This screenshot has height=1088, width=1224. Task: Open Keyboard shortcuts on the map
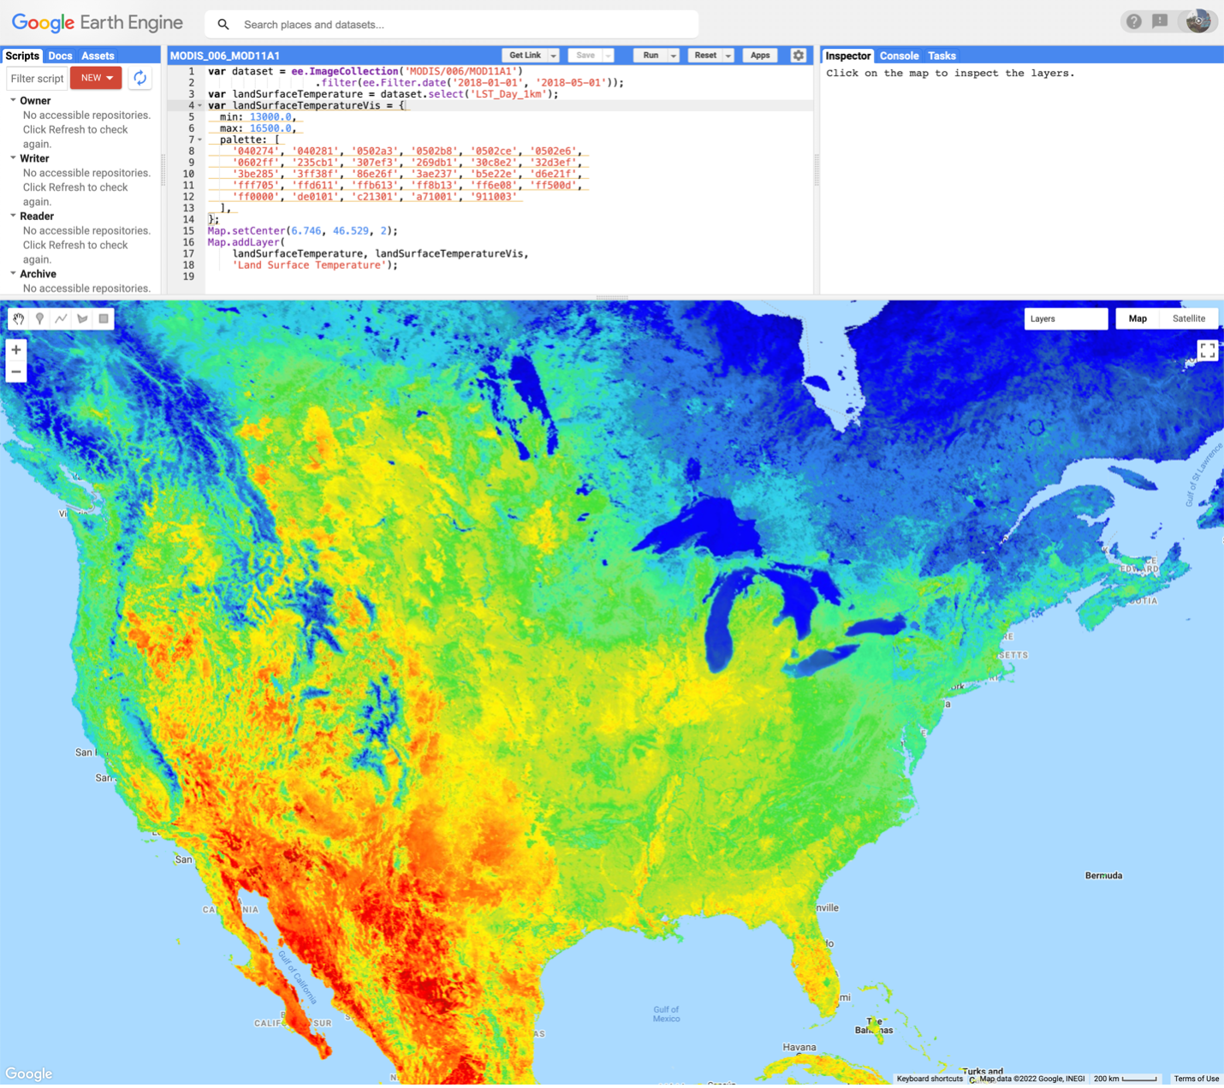930,1079
